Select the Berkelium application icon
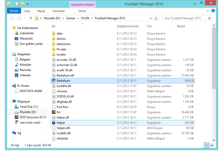The height and width of the screenshot is (155, 223). [54, 80]
